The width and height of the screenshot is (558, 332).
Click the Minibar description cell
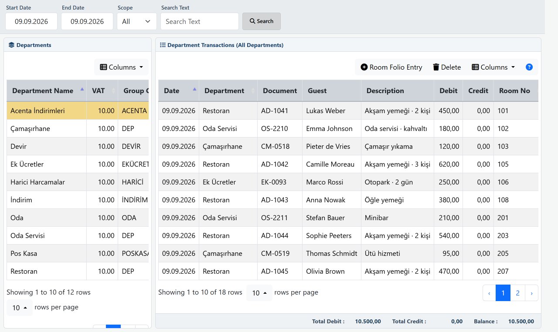click(x=398, y=218)
